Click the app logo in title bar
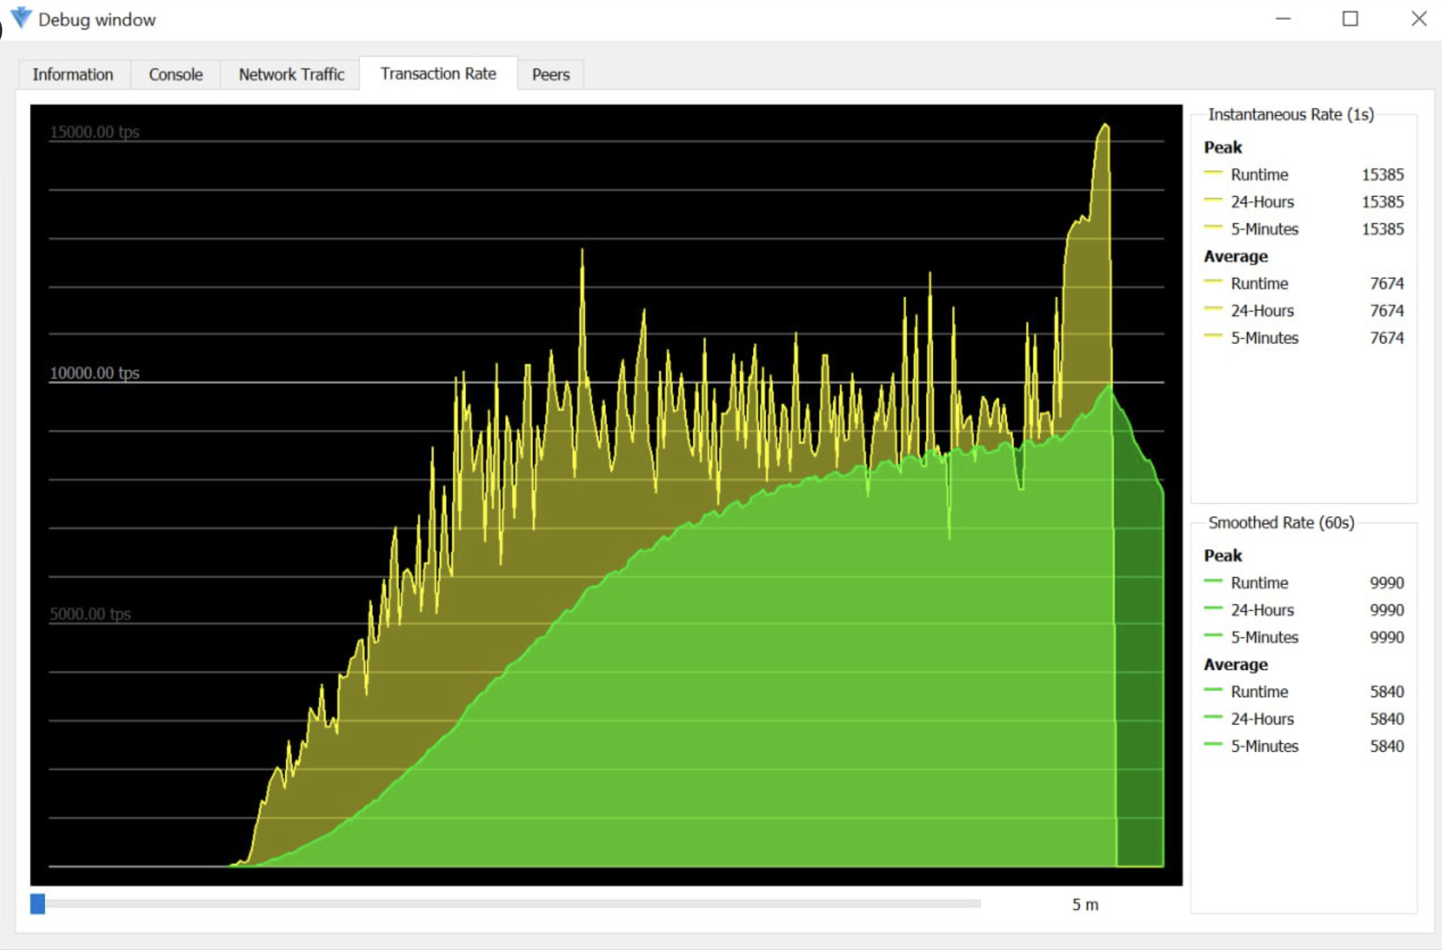Image resolution: width=1442 pixels, height=950 pixels. point(20,18)
